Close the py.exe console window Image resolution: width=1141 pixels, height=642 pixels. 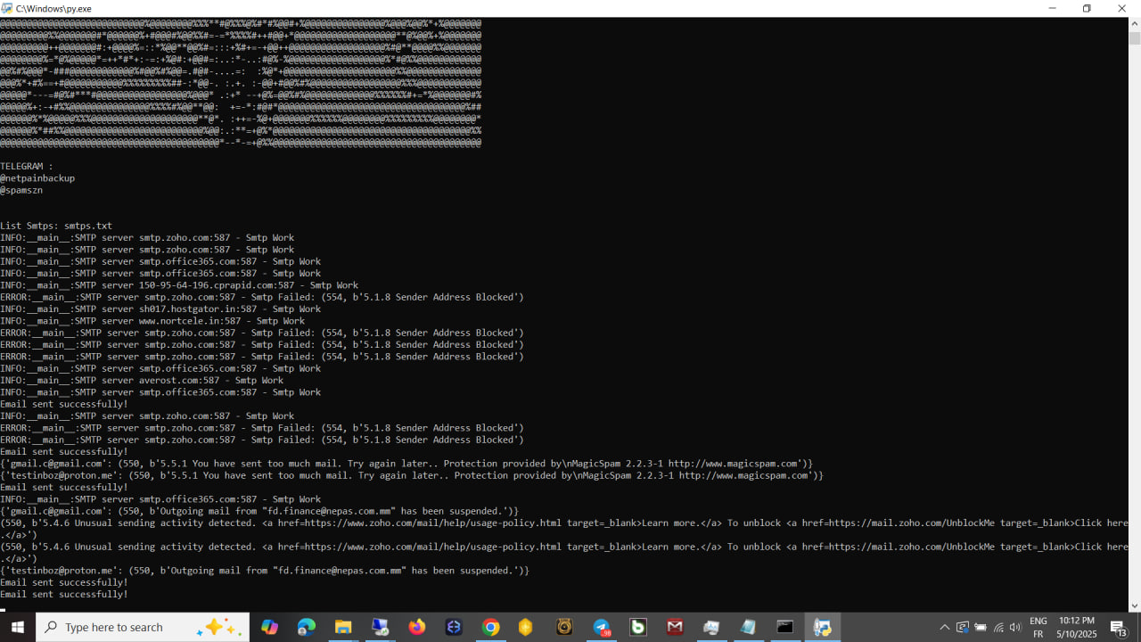1122,8
